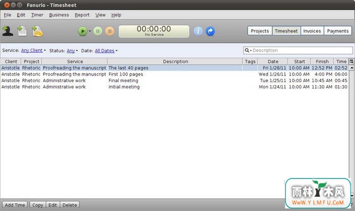
Task: Click the time value '02:52'
Action: point(341,68)
